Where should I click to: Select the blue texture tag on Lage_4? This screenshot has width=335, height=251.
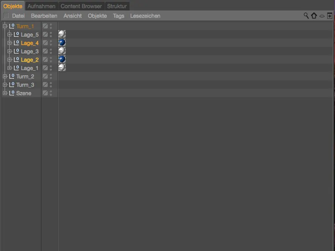pos(62,43)
